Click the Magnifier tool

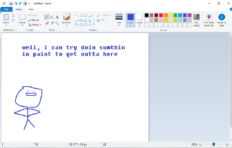57,23
